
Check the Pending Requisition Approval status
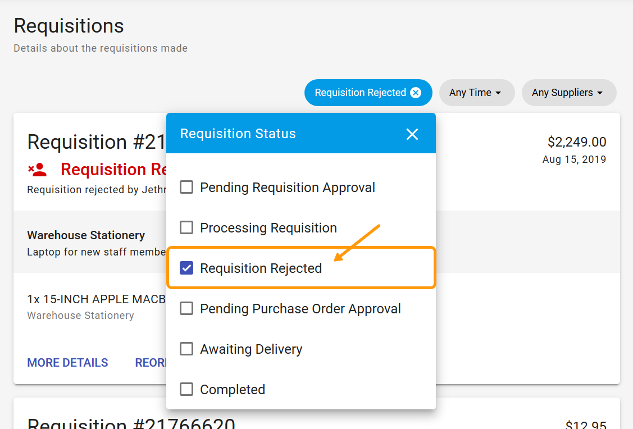186,187
